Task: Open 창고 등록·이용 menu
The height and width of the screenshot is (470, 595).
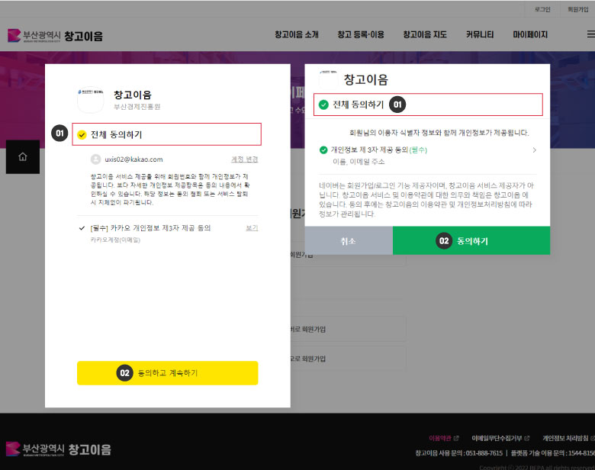Action: tap(361, 34)
